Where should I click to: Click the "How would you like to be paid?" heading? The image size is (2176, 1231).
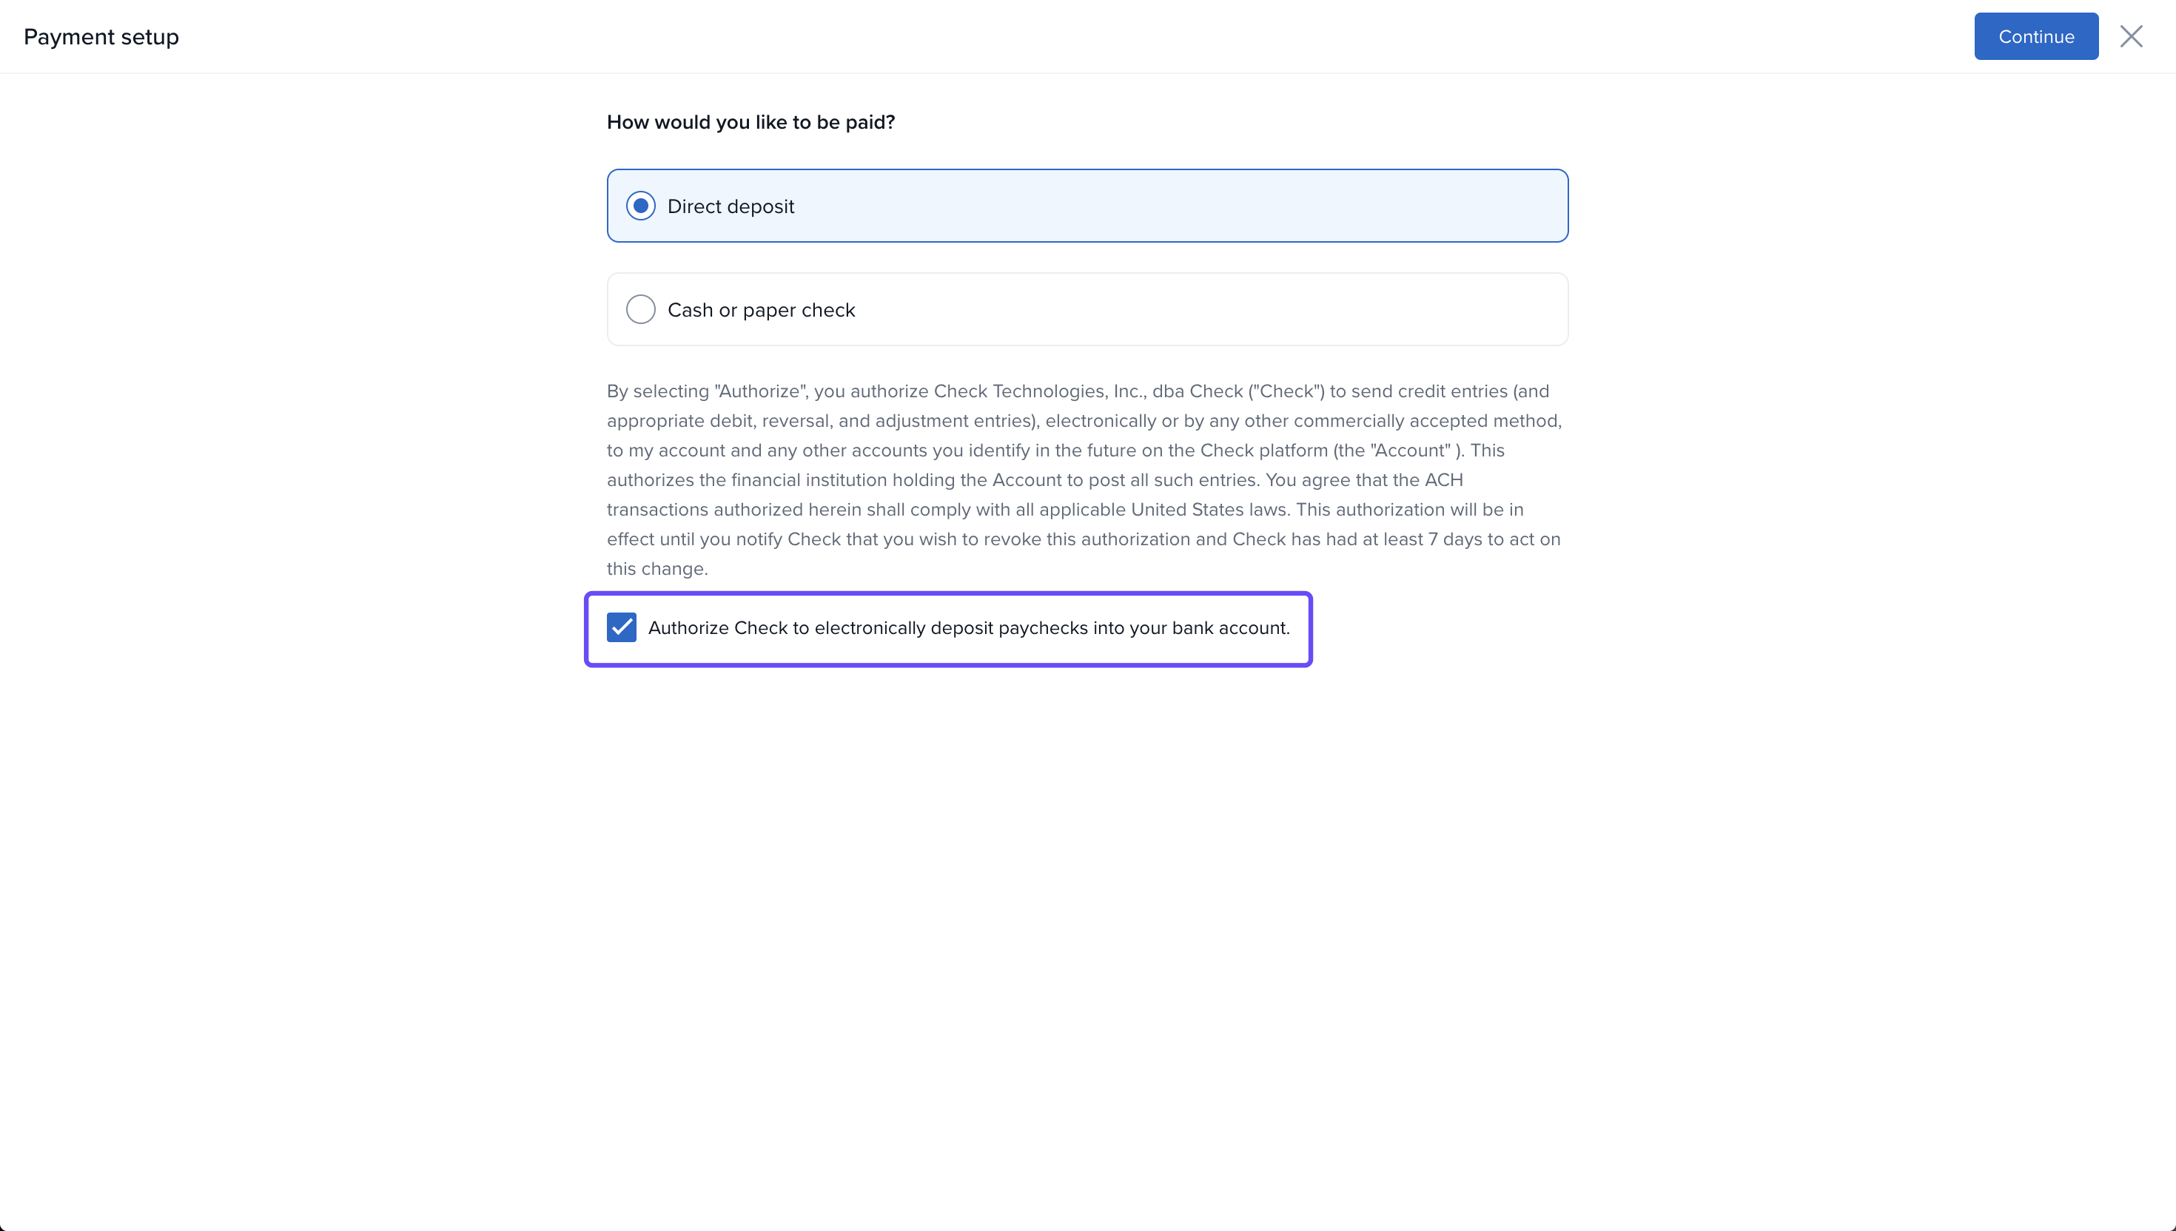[x=750, y=123]
